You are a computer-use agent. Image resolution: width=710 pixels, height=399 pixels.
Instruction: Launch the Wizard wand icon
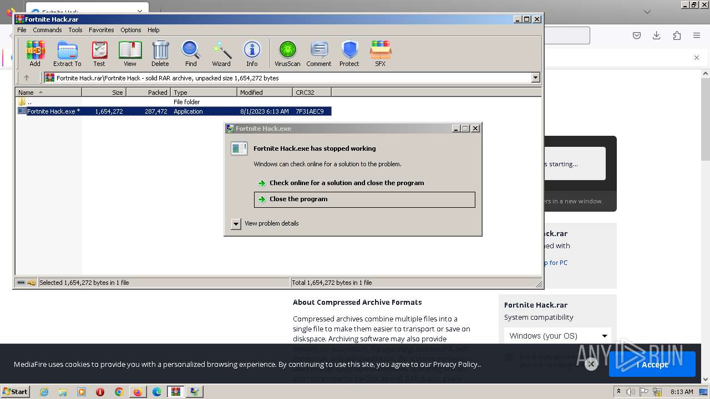(x=221, y=54)
